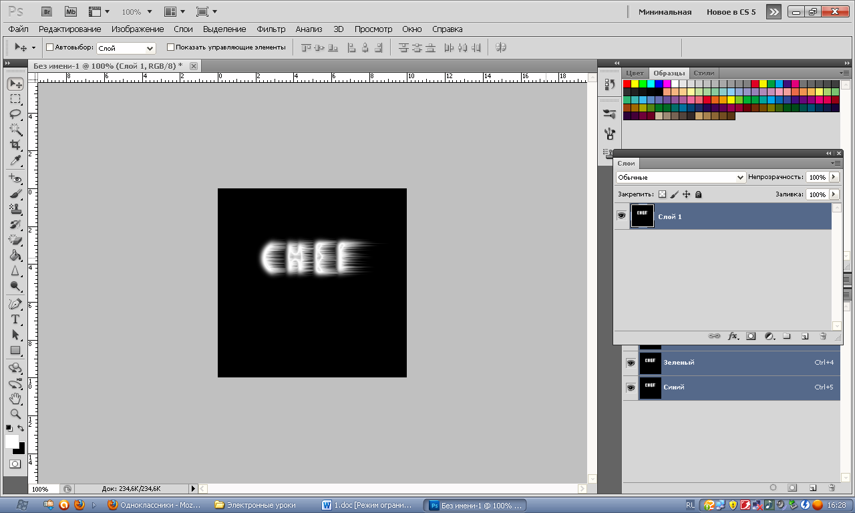Select the Horizontal Type tool

[15, 319]
